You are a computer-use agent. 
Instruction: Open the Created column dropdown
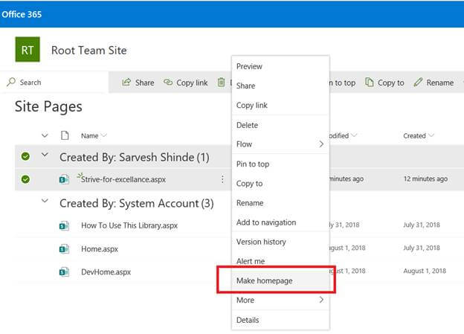[x=431, y=135]
